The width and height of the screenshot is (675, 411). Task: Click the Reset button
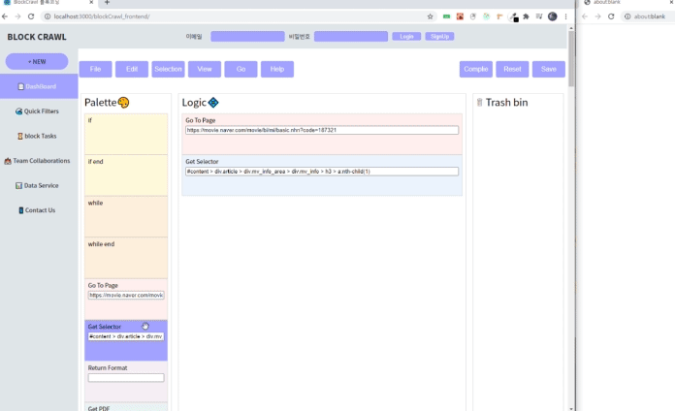(x=512, y=69)
